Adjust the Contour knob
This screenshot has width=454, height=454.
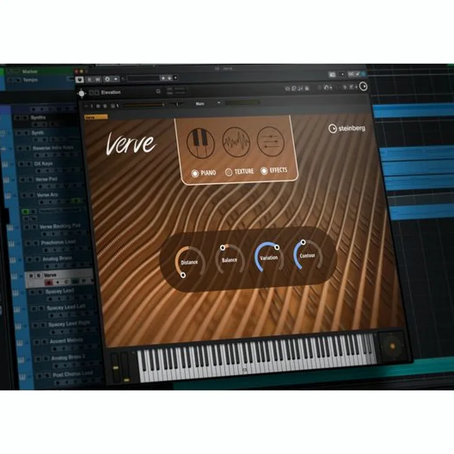click(x=308, y=255)
